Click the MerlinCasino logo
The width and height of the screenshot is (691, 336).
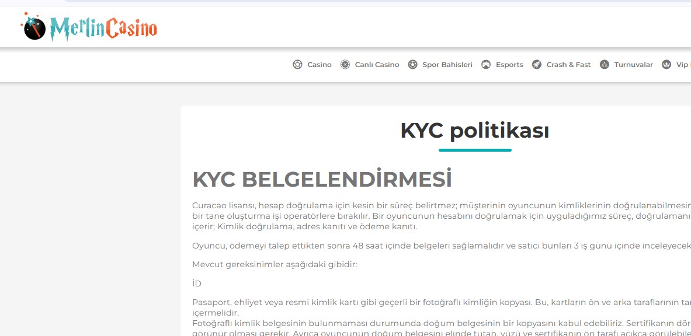[x=89, y=27]
